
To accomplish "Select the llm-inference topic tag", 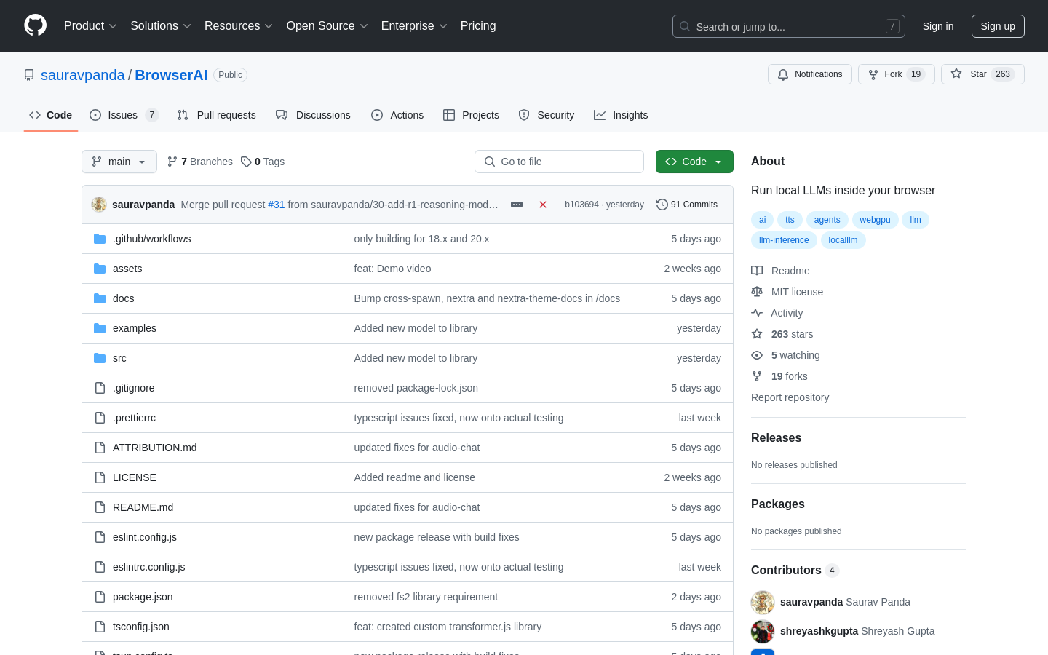I will (784, 240).
